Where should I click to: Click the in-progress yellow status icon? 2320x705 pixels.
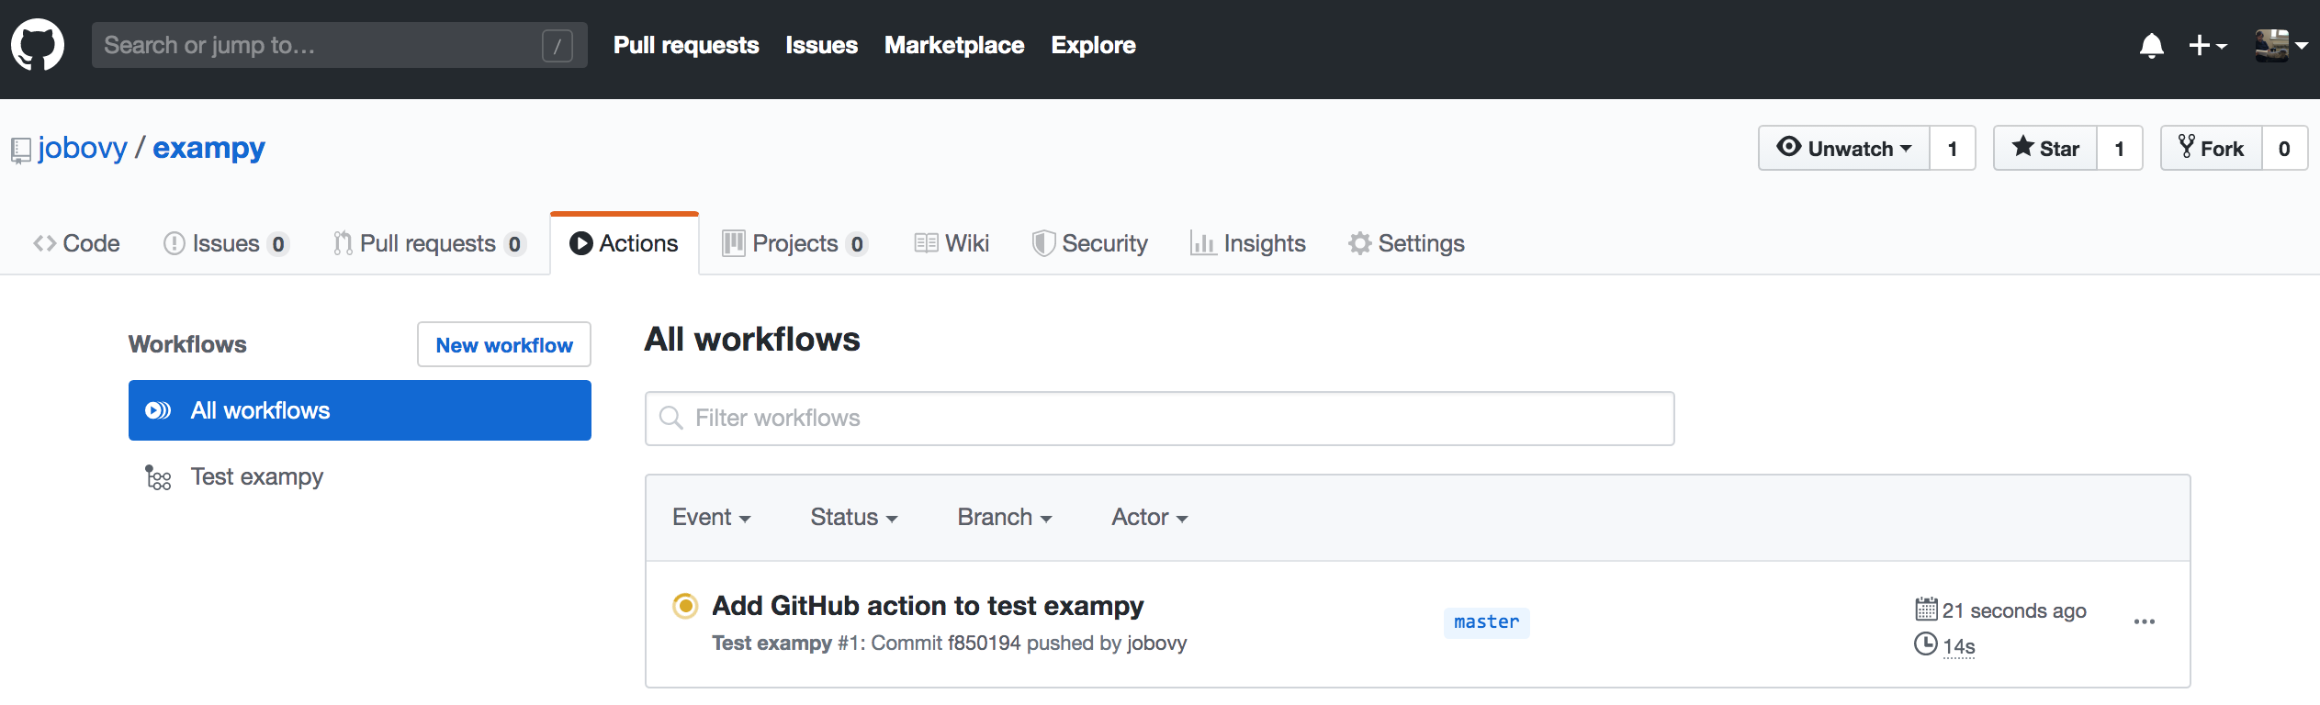point(685,606)
